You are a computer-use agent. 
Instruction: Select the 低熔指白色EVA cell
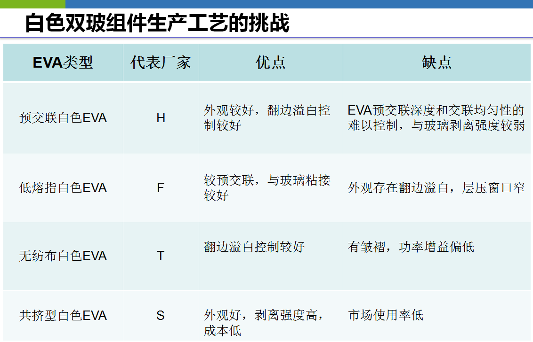pyautogui.click(x=63, y=188)
